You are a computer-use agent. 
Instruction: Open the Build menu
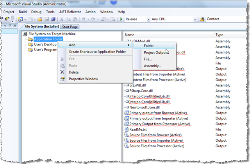(22, 12)
